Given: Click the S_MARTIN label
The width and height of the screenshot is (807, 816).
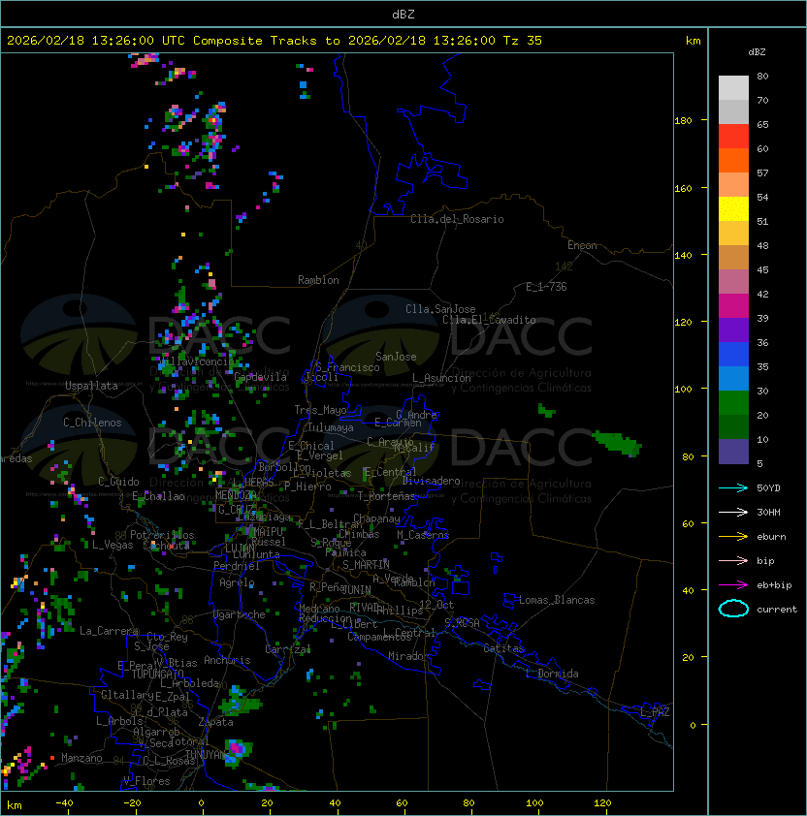Looking at the screenshot, I should pos(366,565).
